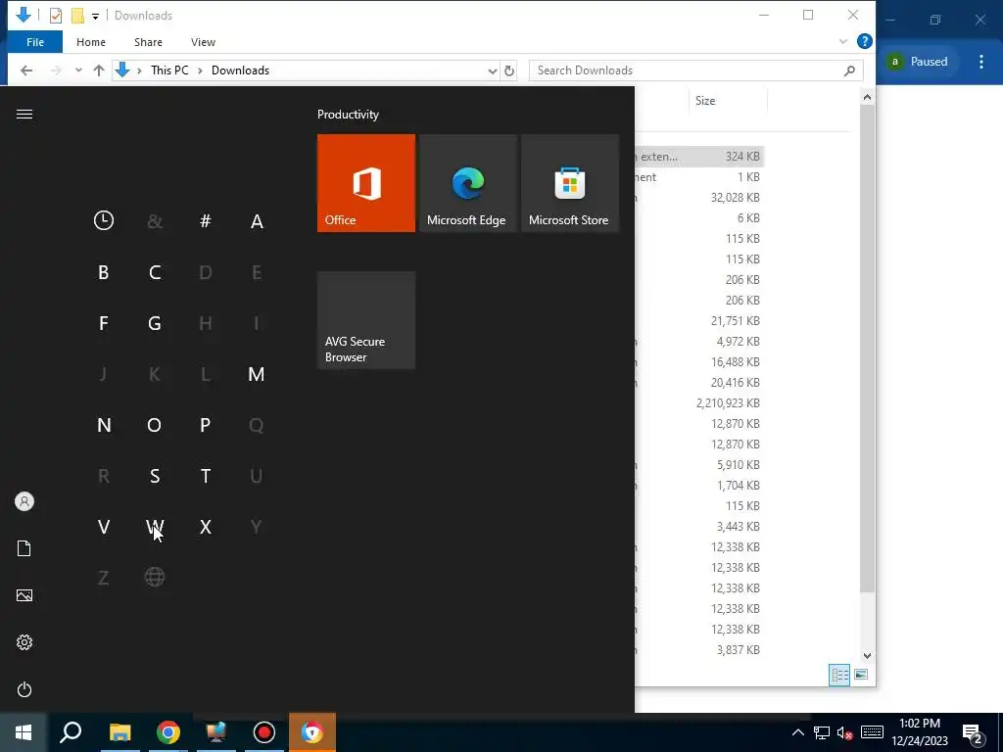Open Power options in Start
This screenshot has height=752, width=1003.
[x=24, y=689]
